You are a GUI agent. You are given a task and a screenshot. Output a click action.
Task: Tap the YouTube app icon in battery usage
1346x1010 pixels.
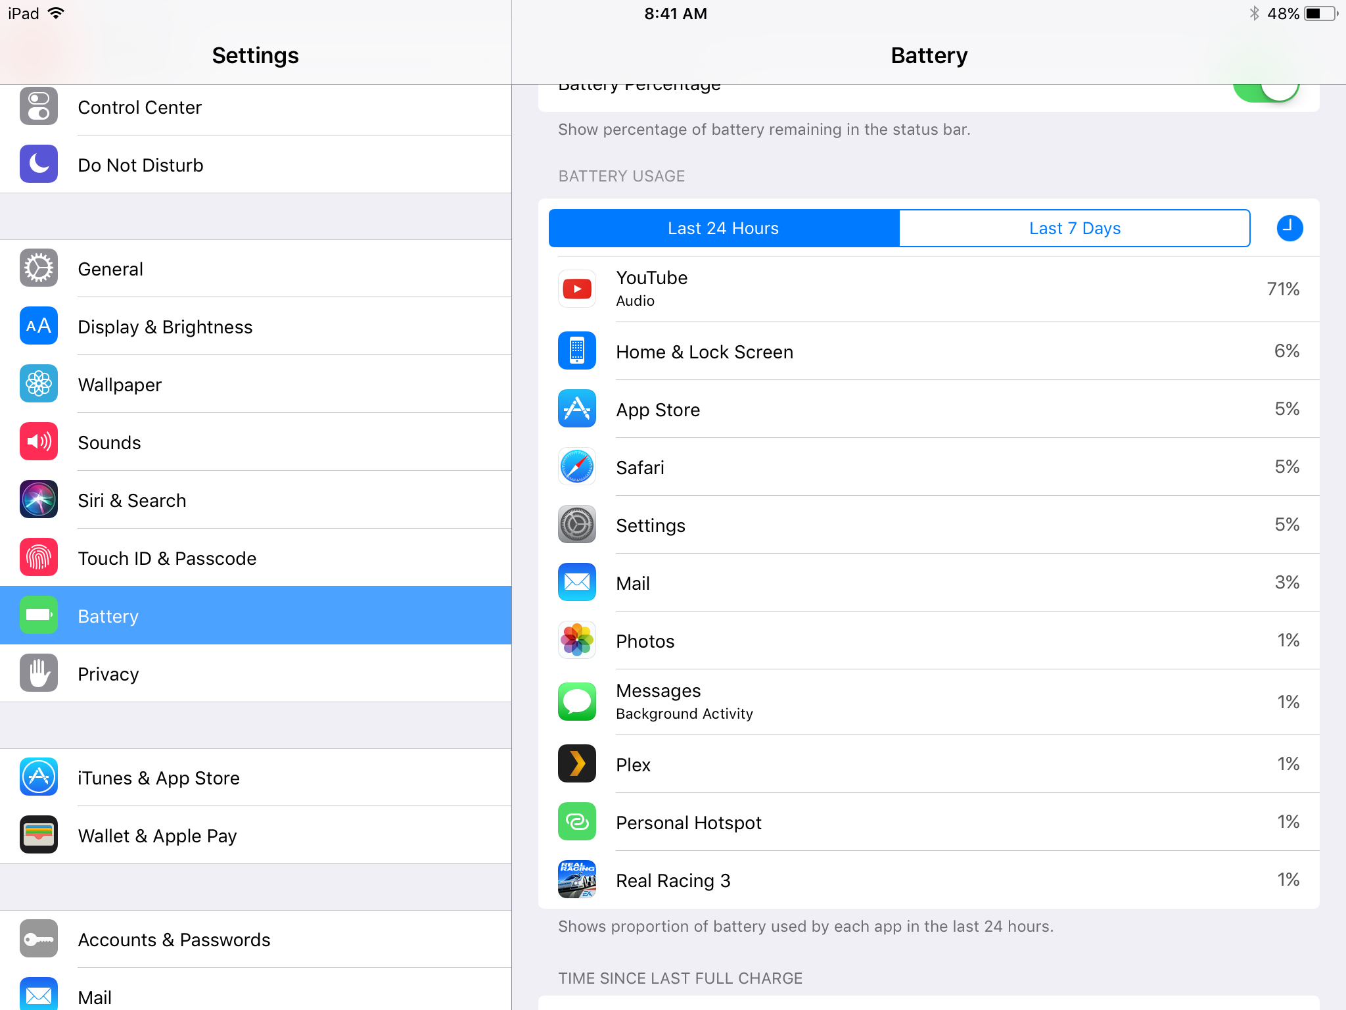[x=576, y=289]
